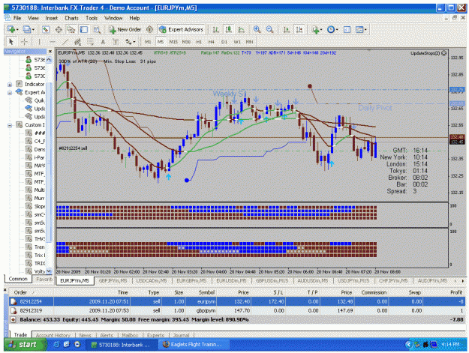Viewport: 469px width, 353px height.
Task: Open the Tools menu
Action: [x=92, y=18]
